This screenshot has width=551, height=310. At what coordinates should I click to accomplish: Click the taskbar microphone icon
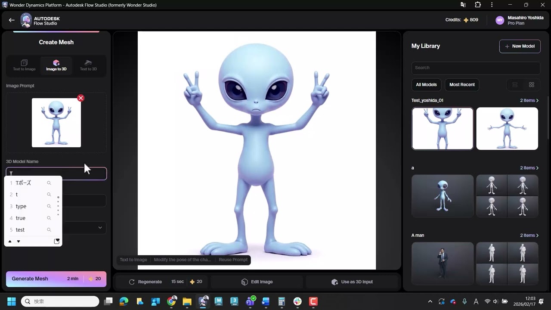(464, 301)
